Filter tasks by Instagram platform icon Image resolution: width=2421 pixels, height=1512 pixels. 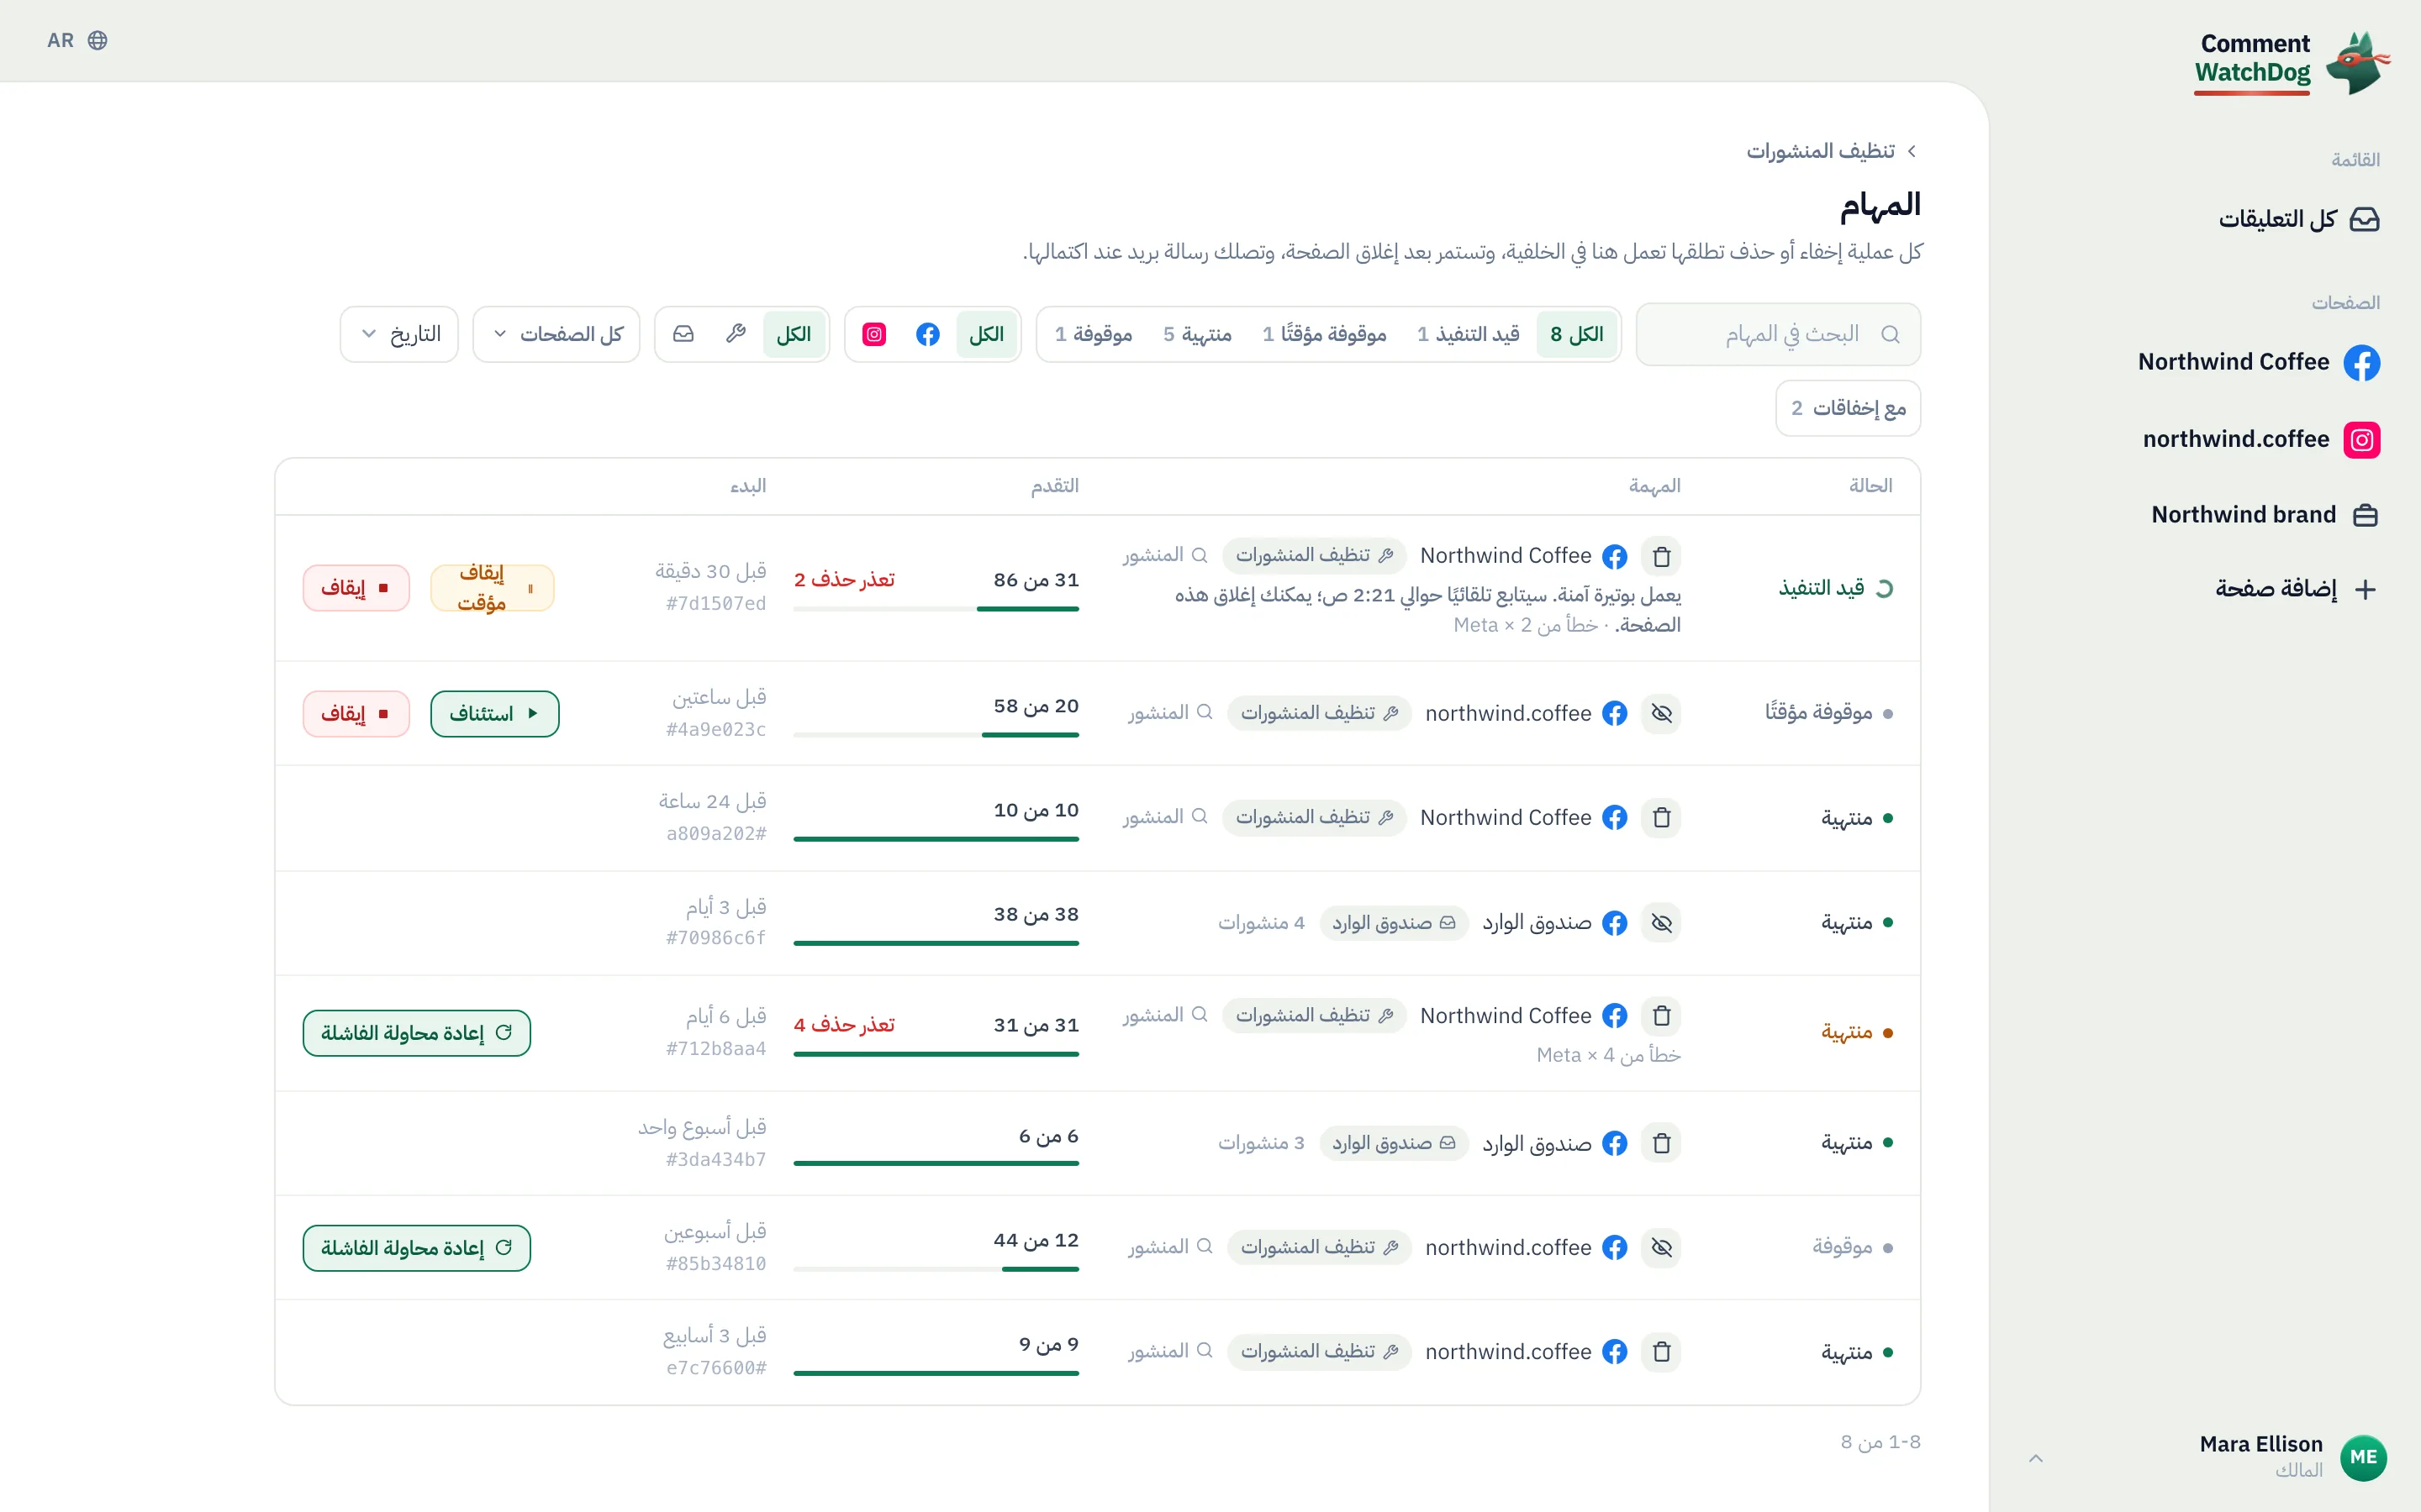tap(874, 334)
